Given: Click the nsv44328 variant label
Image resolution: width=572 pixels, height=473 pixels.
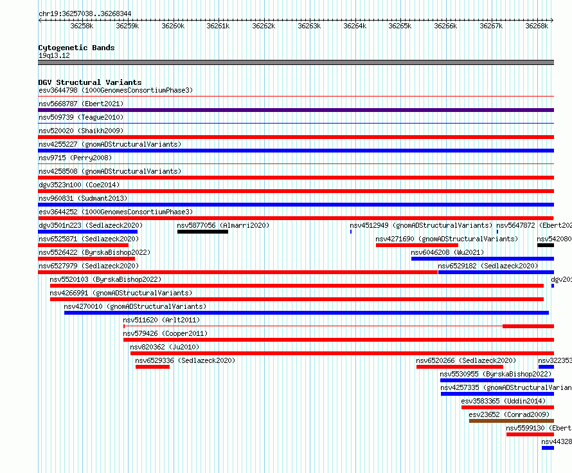Looking at the screenshot, I should click(x=557, y=441).
